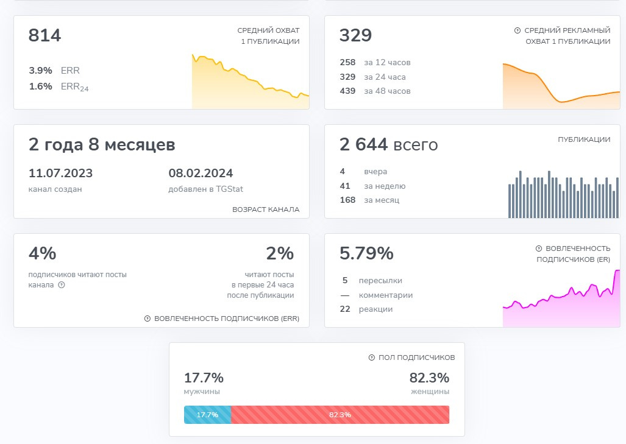Click 'читают посты в первые 24 часа' caption
The width and height of the screenshot is (626, 444).
[261, 285]
